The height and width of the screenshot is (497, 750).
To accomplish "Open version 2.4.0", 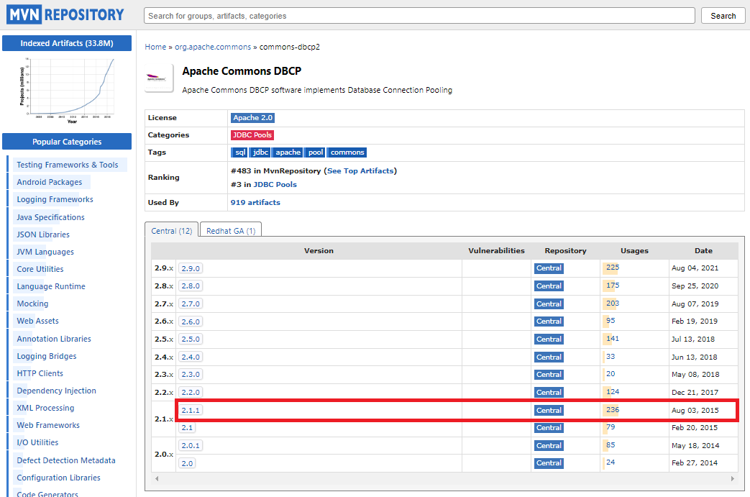I will pos(191,357).
